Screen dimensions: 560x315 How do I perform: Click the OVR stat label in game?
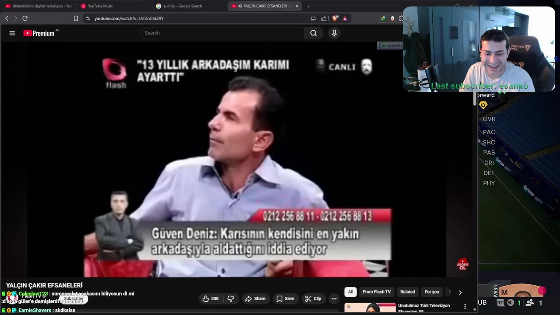[x=489, y=119]
